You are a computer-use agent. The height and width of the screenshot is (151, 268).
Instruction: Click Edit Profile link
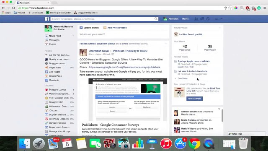point(59,29)
